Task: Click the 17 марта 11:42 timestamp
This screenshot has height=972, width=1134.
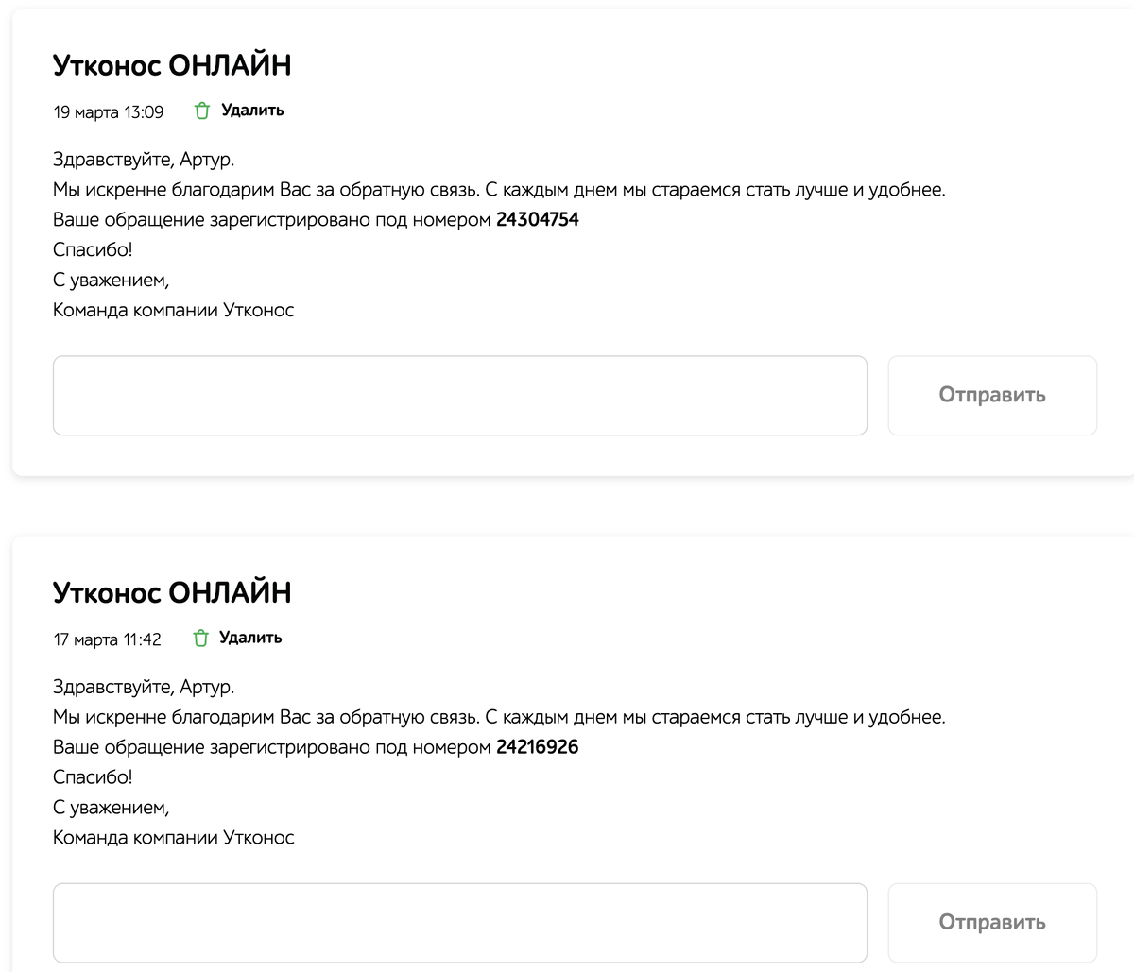Action: coord(108,639)
